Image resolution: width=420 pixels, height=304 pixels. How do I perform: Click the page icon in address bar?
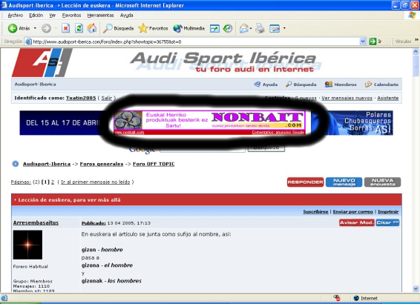click(28, 42)
